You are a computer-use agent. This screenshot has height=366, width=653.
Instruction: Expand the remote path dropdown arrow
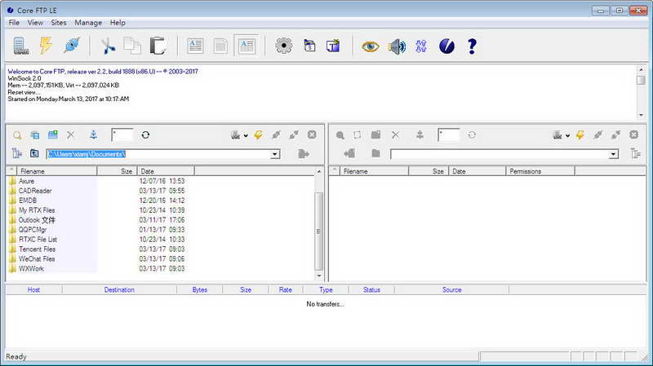point(614,154)
